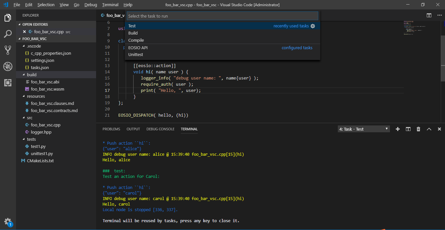Open the Help menu
The height and width of the screenshot is (230, 445).
[x=128, y=5]
